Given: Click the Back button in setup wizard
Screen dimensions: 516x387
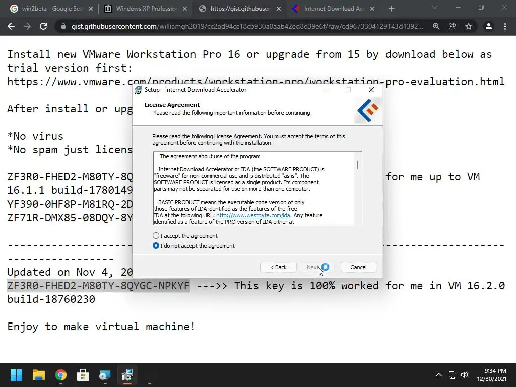Looking at the screenshot, I should pyautogui.click(x=278, y=267).
